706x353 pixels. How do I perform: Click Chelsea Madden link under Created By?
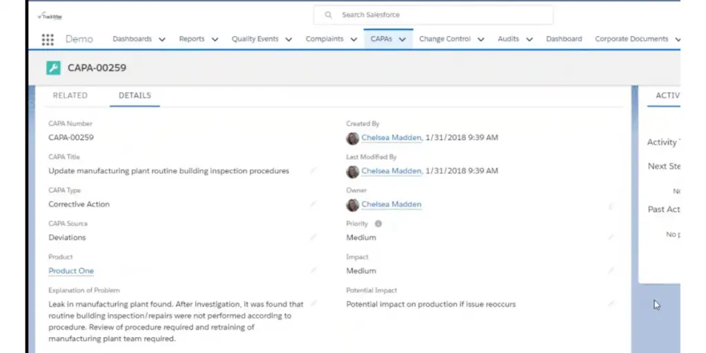click(392, 138)
